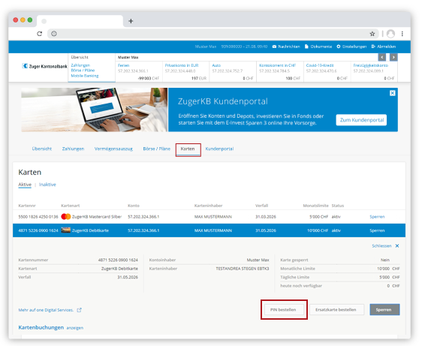The height and width of the screenshot is (346, 431).
Task: Open Dokumente in the top bar
Action: [x=318, y=47]
